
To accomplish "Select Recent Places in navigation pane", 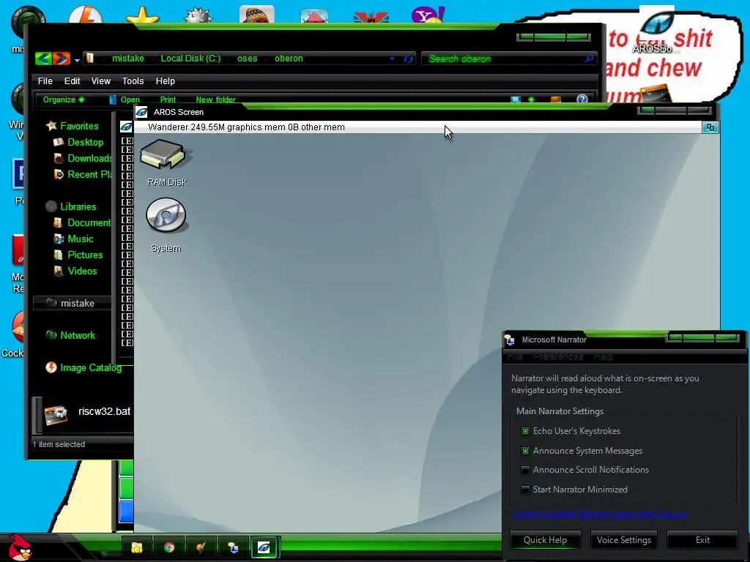I will tap(83, 174).
